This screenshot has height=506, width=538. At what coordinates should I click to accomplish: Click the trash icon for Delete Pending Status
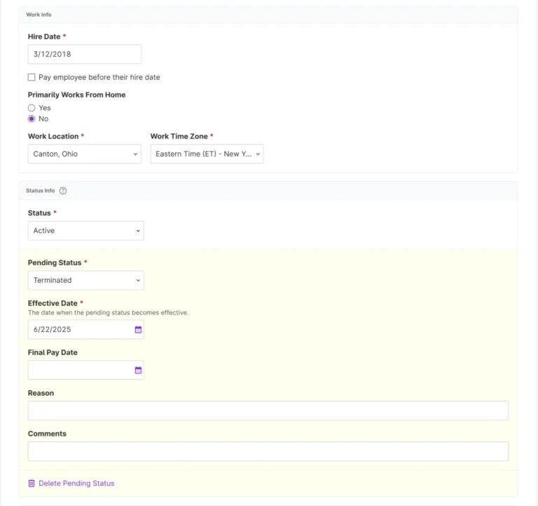tap(32, 484)
